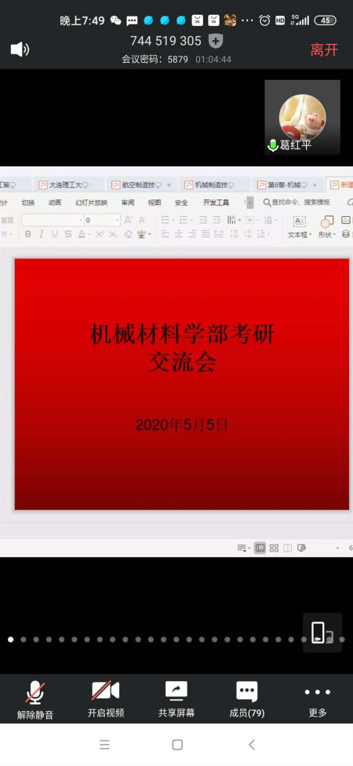Open meeting info shield plus icon

pos(216,41)
